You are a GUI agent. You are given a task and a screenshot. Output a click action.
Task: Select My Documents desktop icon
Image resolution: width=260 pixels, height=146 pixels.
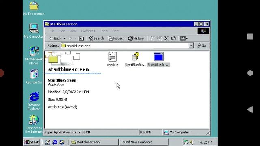tap(34, 9)
